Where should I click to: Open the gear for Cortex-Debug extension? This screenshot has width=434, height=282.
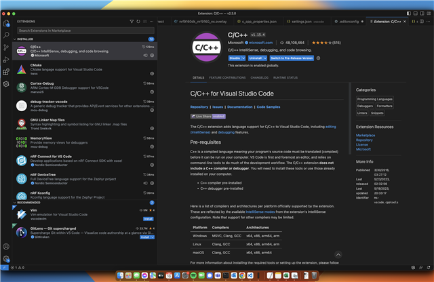(152, 92)
